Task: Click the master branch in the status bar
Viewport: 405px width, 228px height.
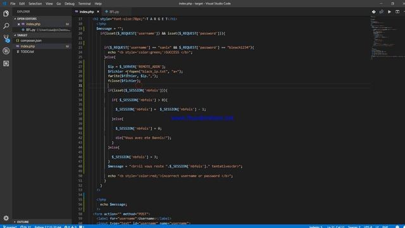Action: tap(10, 227)
